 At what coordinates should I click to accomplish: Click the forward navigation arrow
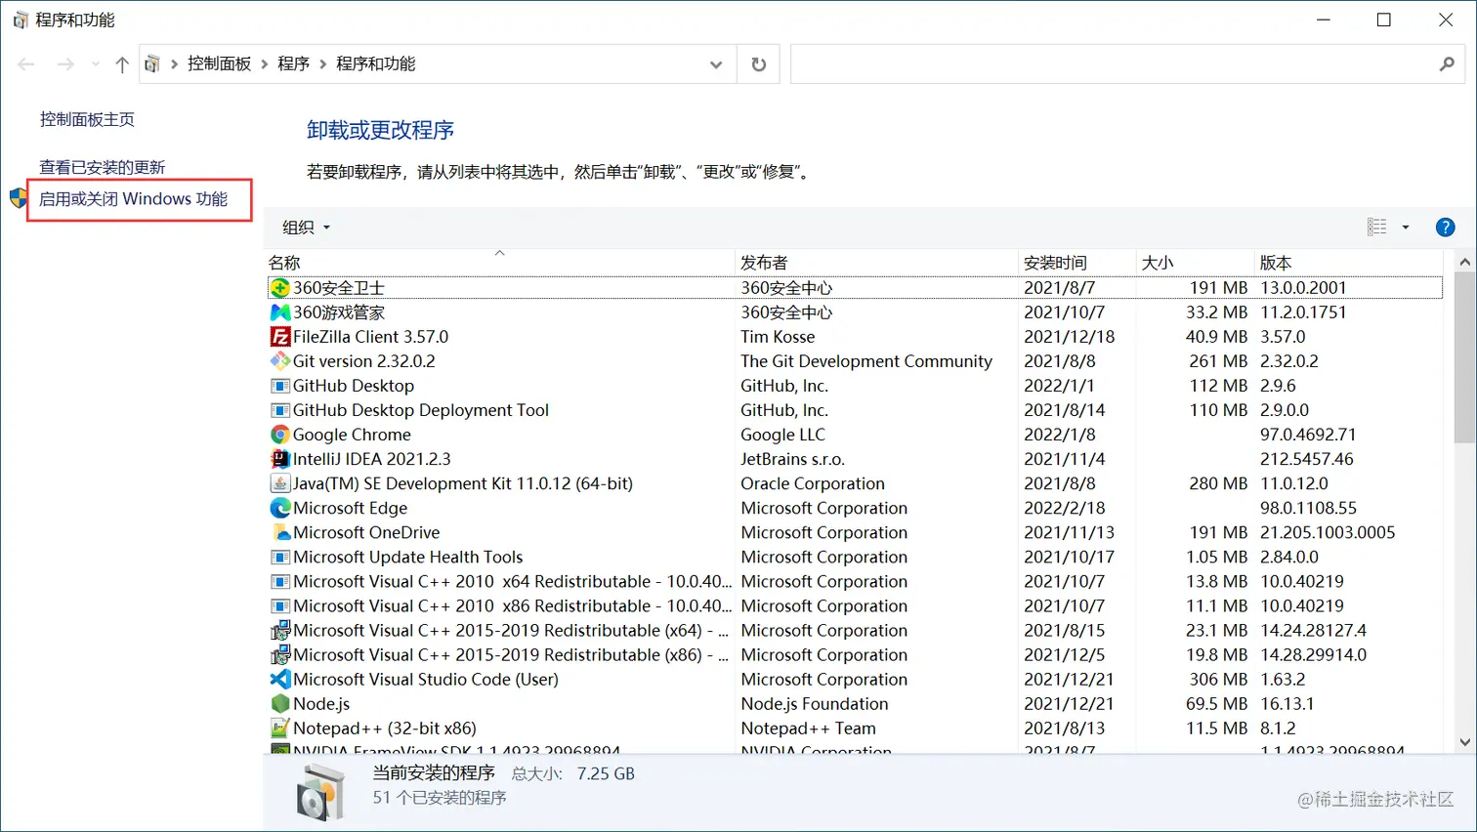[x=65, y=64]
